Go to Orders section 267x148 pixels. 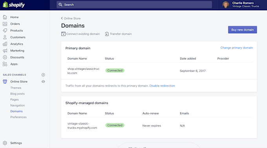15,24
